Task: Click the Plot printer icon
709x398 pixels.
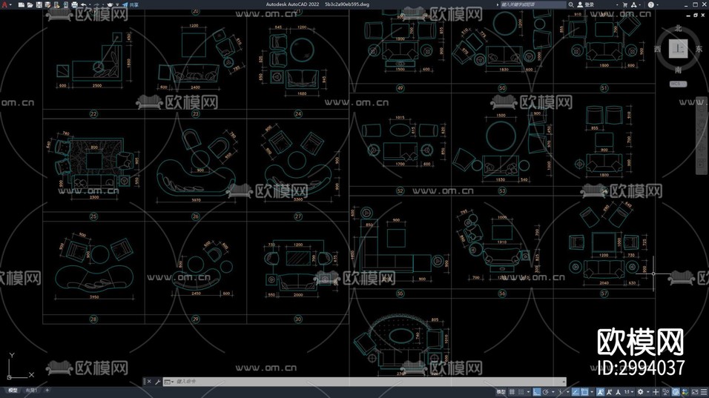Action: (x=74, y=4)
